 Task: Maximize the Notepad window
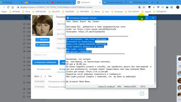147,18
